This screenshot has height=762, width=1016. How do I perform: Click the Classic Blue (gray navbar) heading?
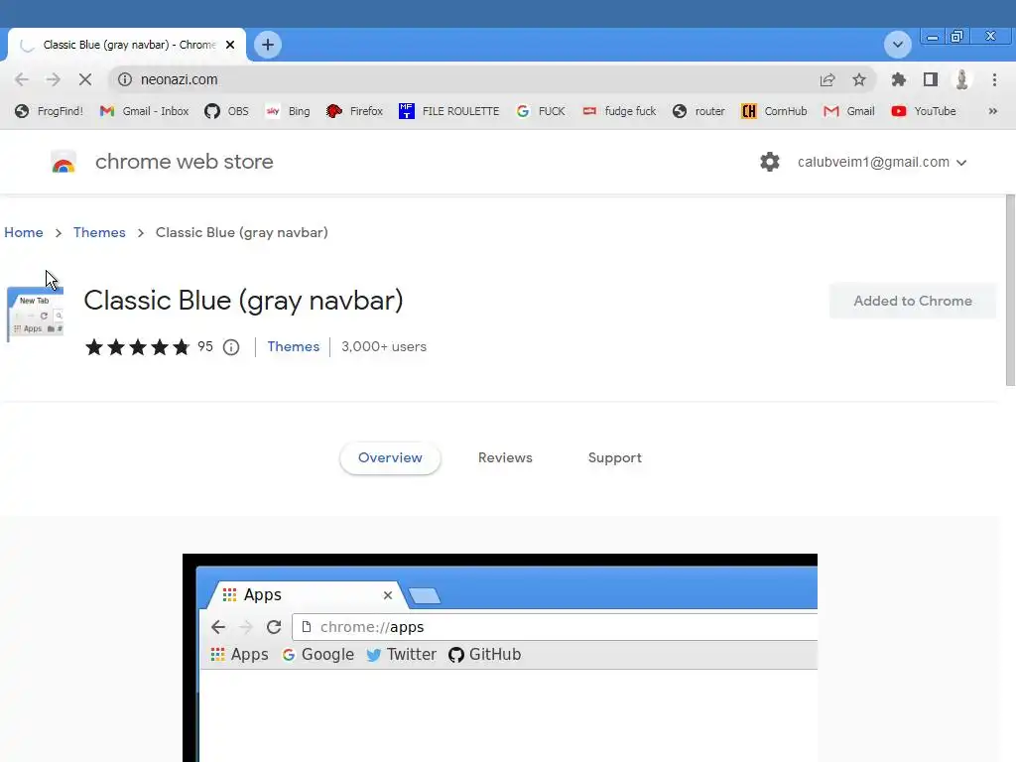pos(243,301)
